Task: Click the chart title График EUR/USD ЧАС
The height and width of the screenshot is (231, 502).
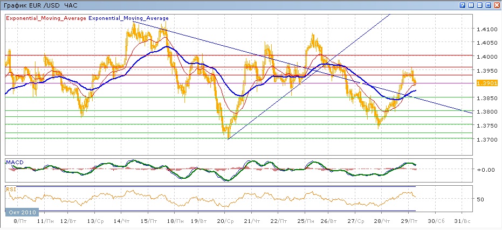Action: click(x=40, y=5)
